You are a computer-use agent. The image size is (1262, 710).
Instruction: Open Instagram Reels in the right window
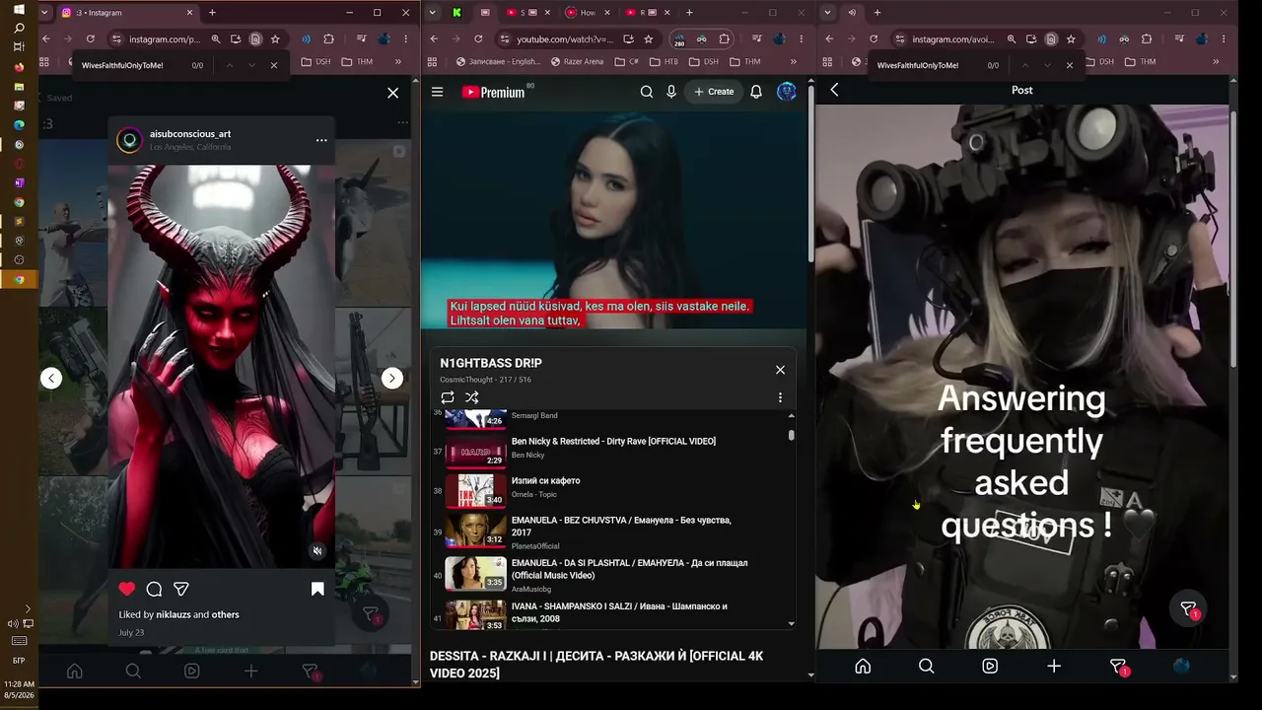[x=990, y=667]
